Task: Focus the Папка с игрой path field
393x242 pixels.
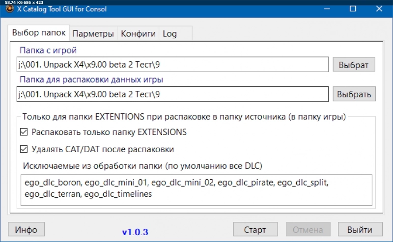Action: [172, 64]
